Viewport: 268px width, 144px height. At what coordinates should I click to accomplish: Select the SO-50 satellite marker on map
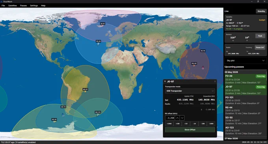point(54,122)
